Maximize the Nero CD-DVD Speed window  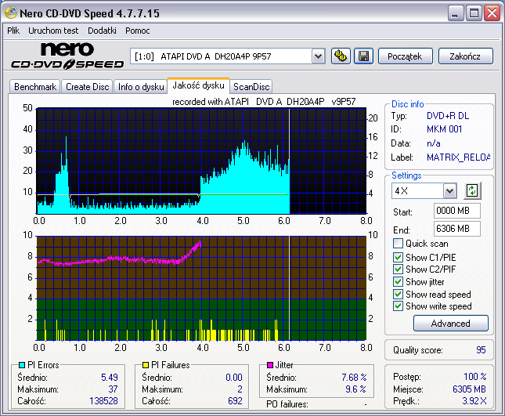coord(474,13)
